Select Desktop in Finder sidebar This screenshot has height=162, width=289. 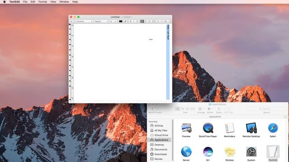pos(159,145)
